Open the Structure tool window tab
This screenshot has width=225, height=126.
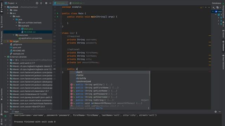(x=1, y=21)
